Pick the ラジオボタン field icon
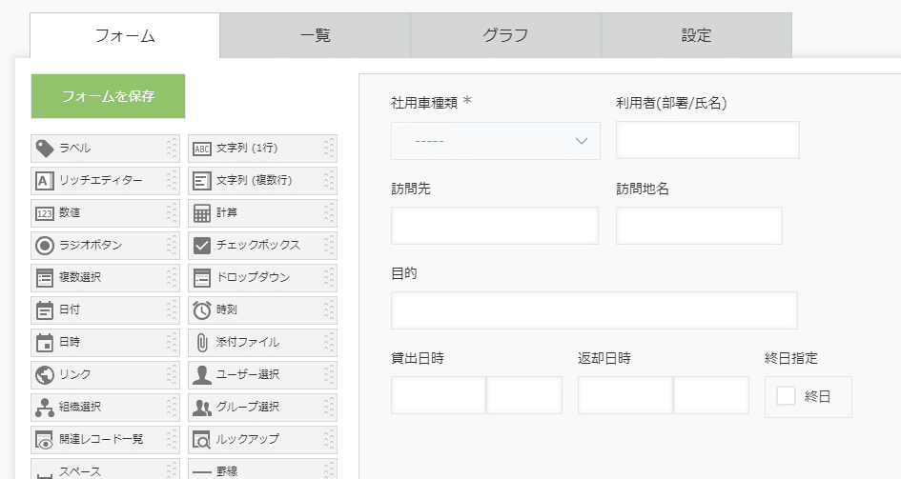901x479 pixels. (45, 246)
